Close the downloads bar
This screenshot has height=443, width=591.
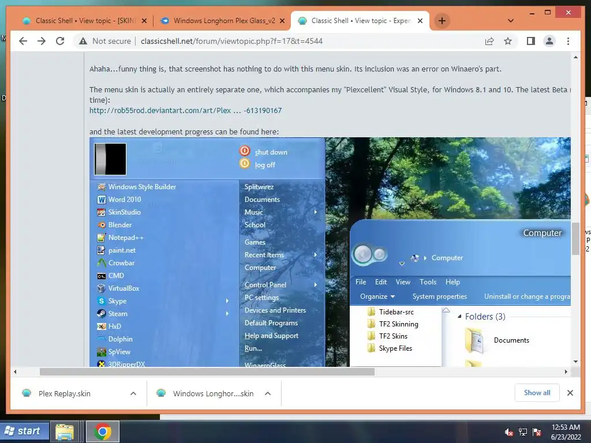570,393
